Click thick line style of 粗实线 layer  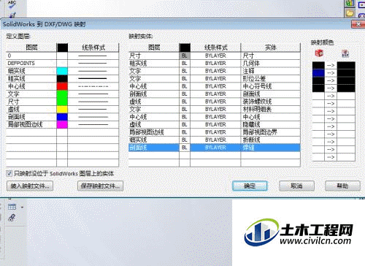93,78
